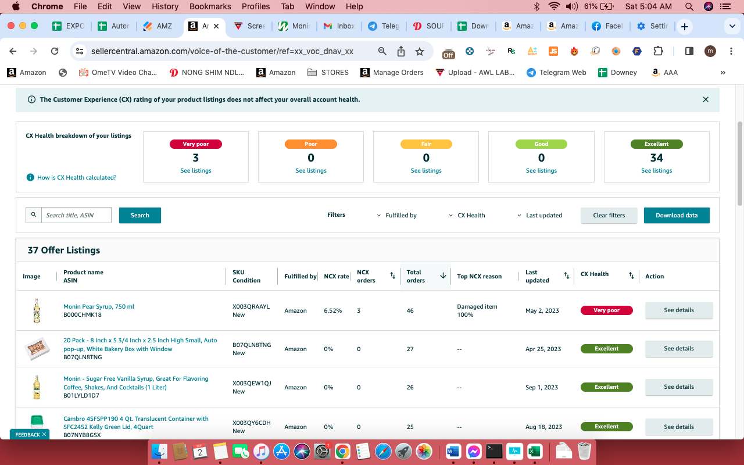This screenshot has height=465, width=744.
Task: Sort the table by NCX orders
Action: click(x=392, y=276)
